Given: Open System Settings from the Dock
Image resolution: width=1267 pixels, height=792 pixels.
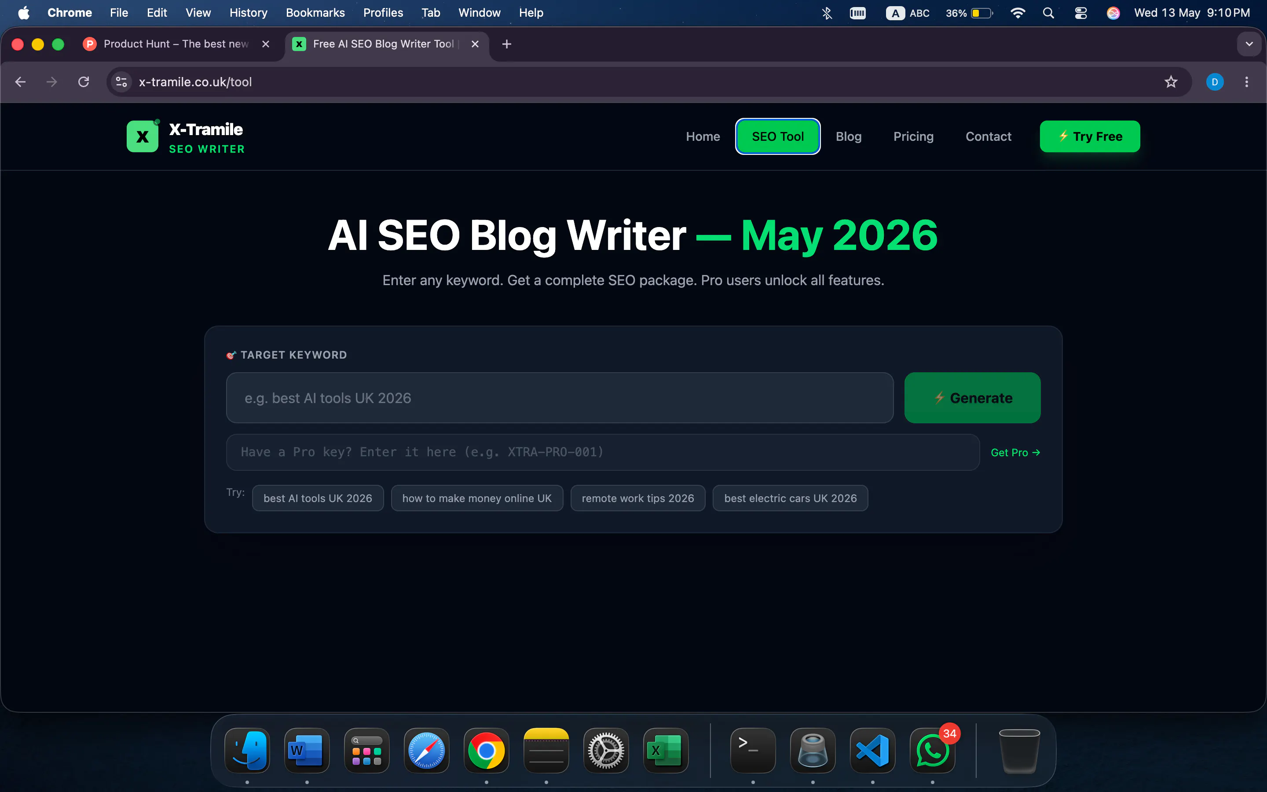Looking at the screenshot, I should (x=606, y=750).
